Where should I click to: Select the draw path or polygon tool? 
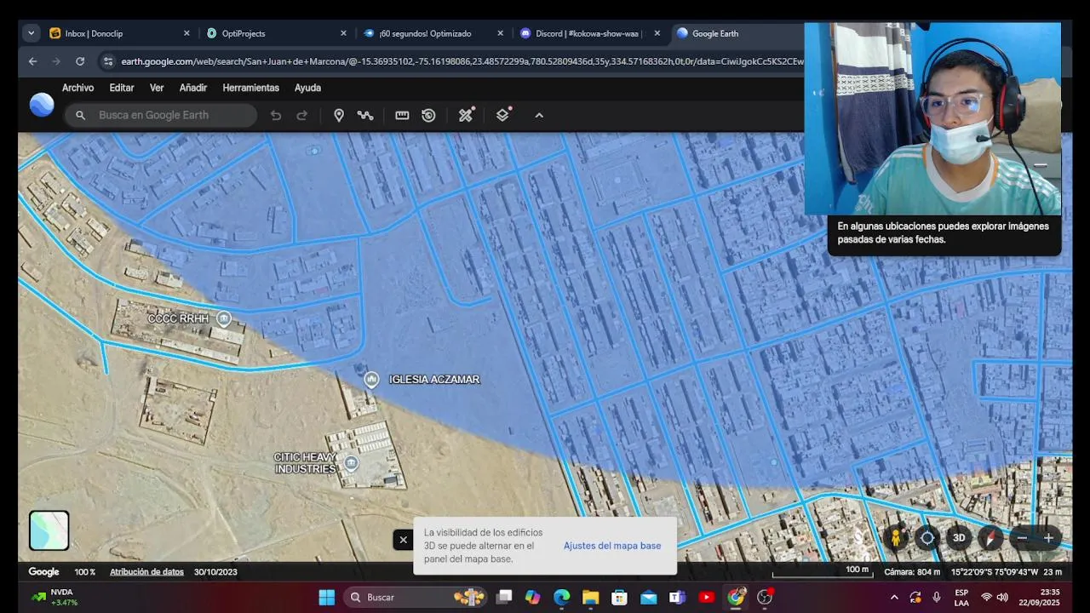click(x=365, y=115)
